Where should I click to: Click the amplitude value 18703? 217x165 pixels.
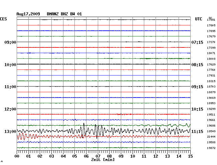click(211, 87)
